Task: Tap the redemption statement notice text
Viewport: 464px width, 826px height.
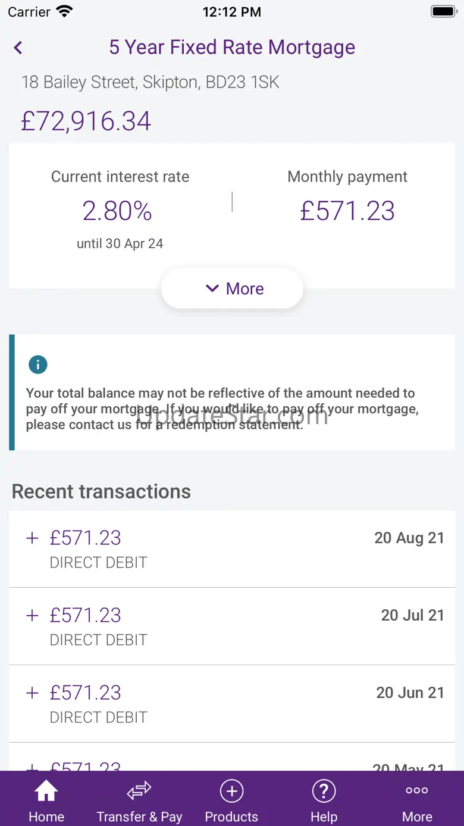Action: pyautogui.click(x=221, y=409)
